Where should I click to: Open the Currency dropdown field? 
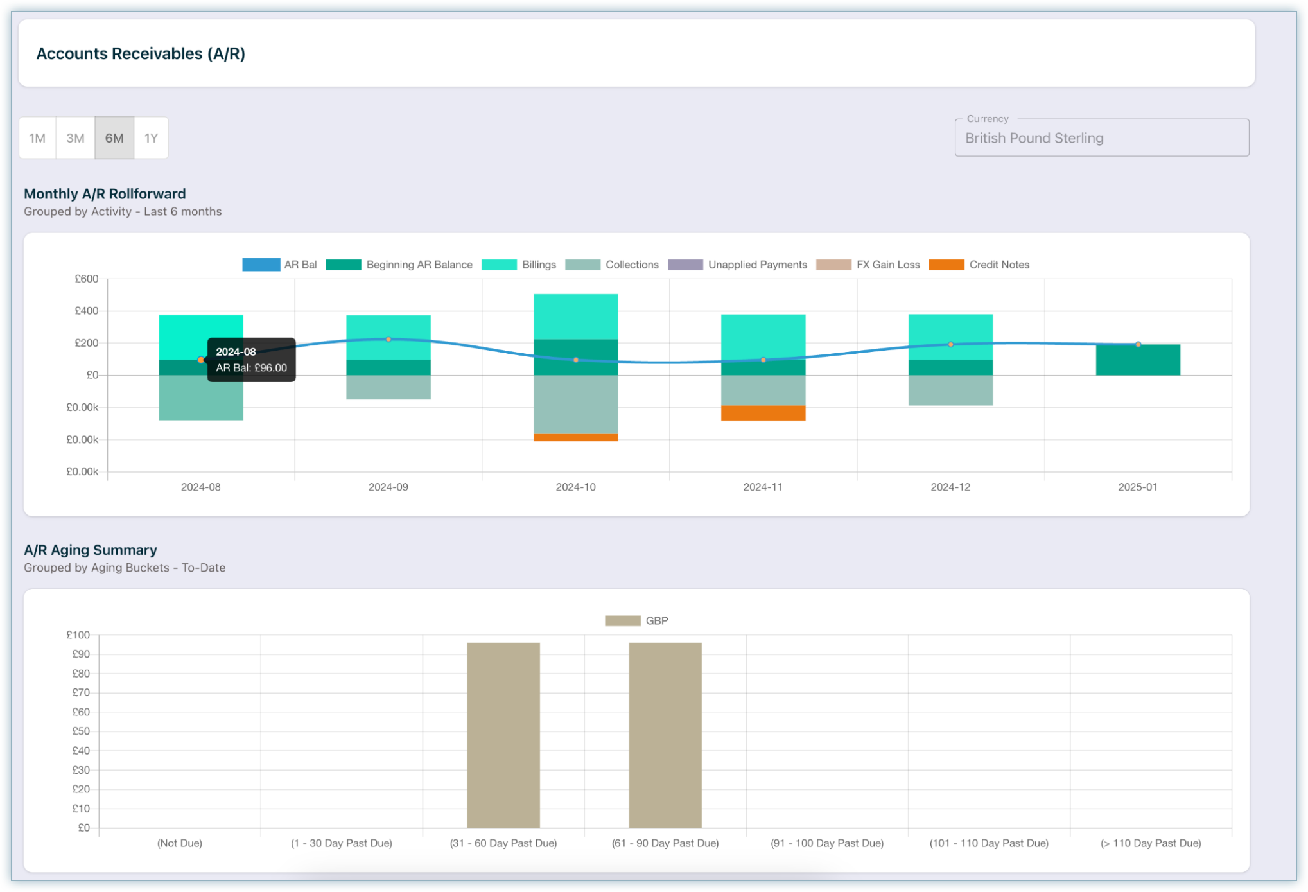(x=1101, y=138)
